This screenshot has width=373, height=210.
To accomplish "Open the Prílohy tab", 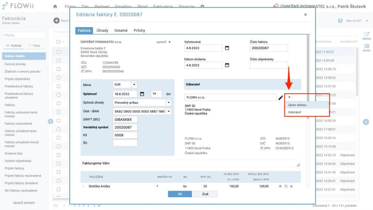I will (140, 31).
